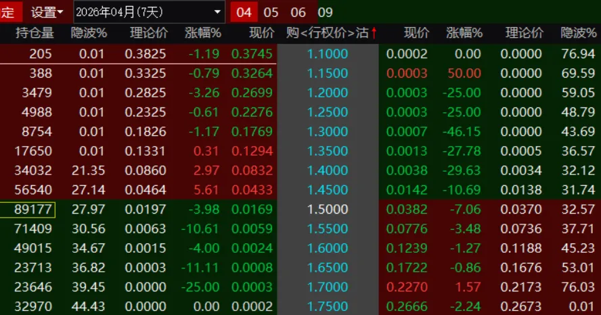601x315 pixels.
Task: Sort by right 涨幅% column header
Action: click(464, 33)
